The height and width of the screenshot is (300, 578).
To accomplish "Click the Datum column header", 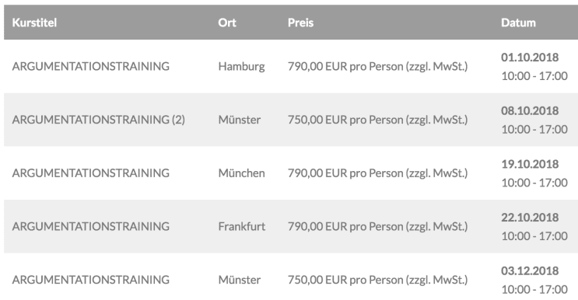I will point(518,23).
